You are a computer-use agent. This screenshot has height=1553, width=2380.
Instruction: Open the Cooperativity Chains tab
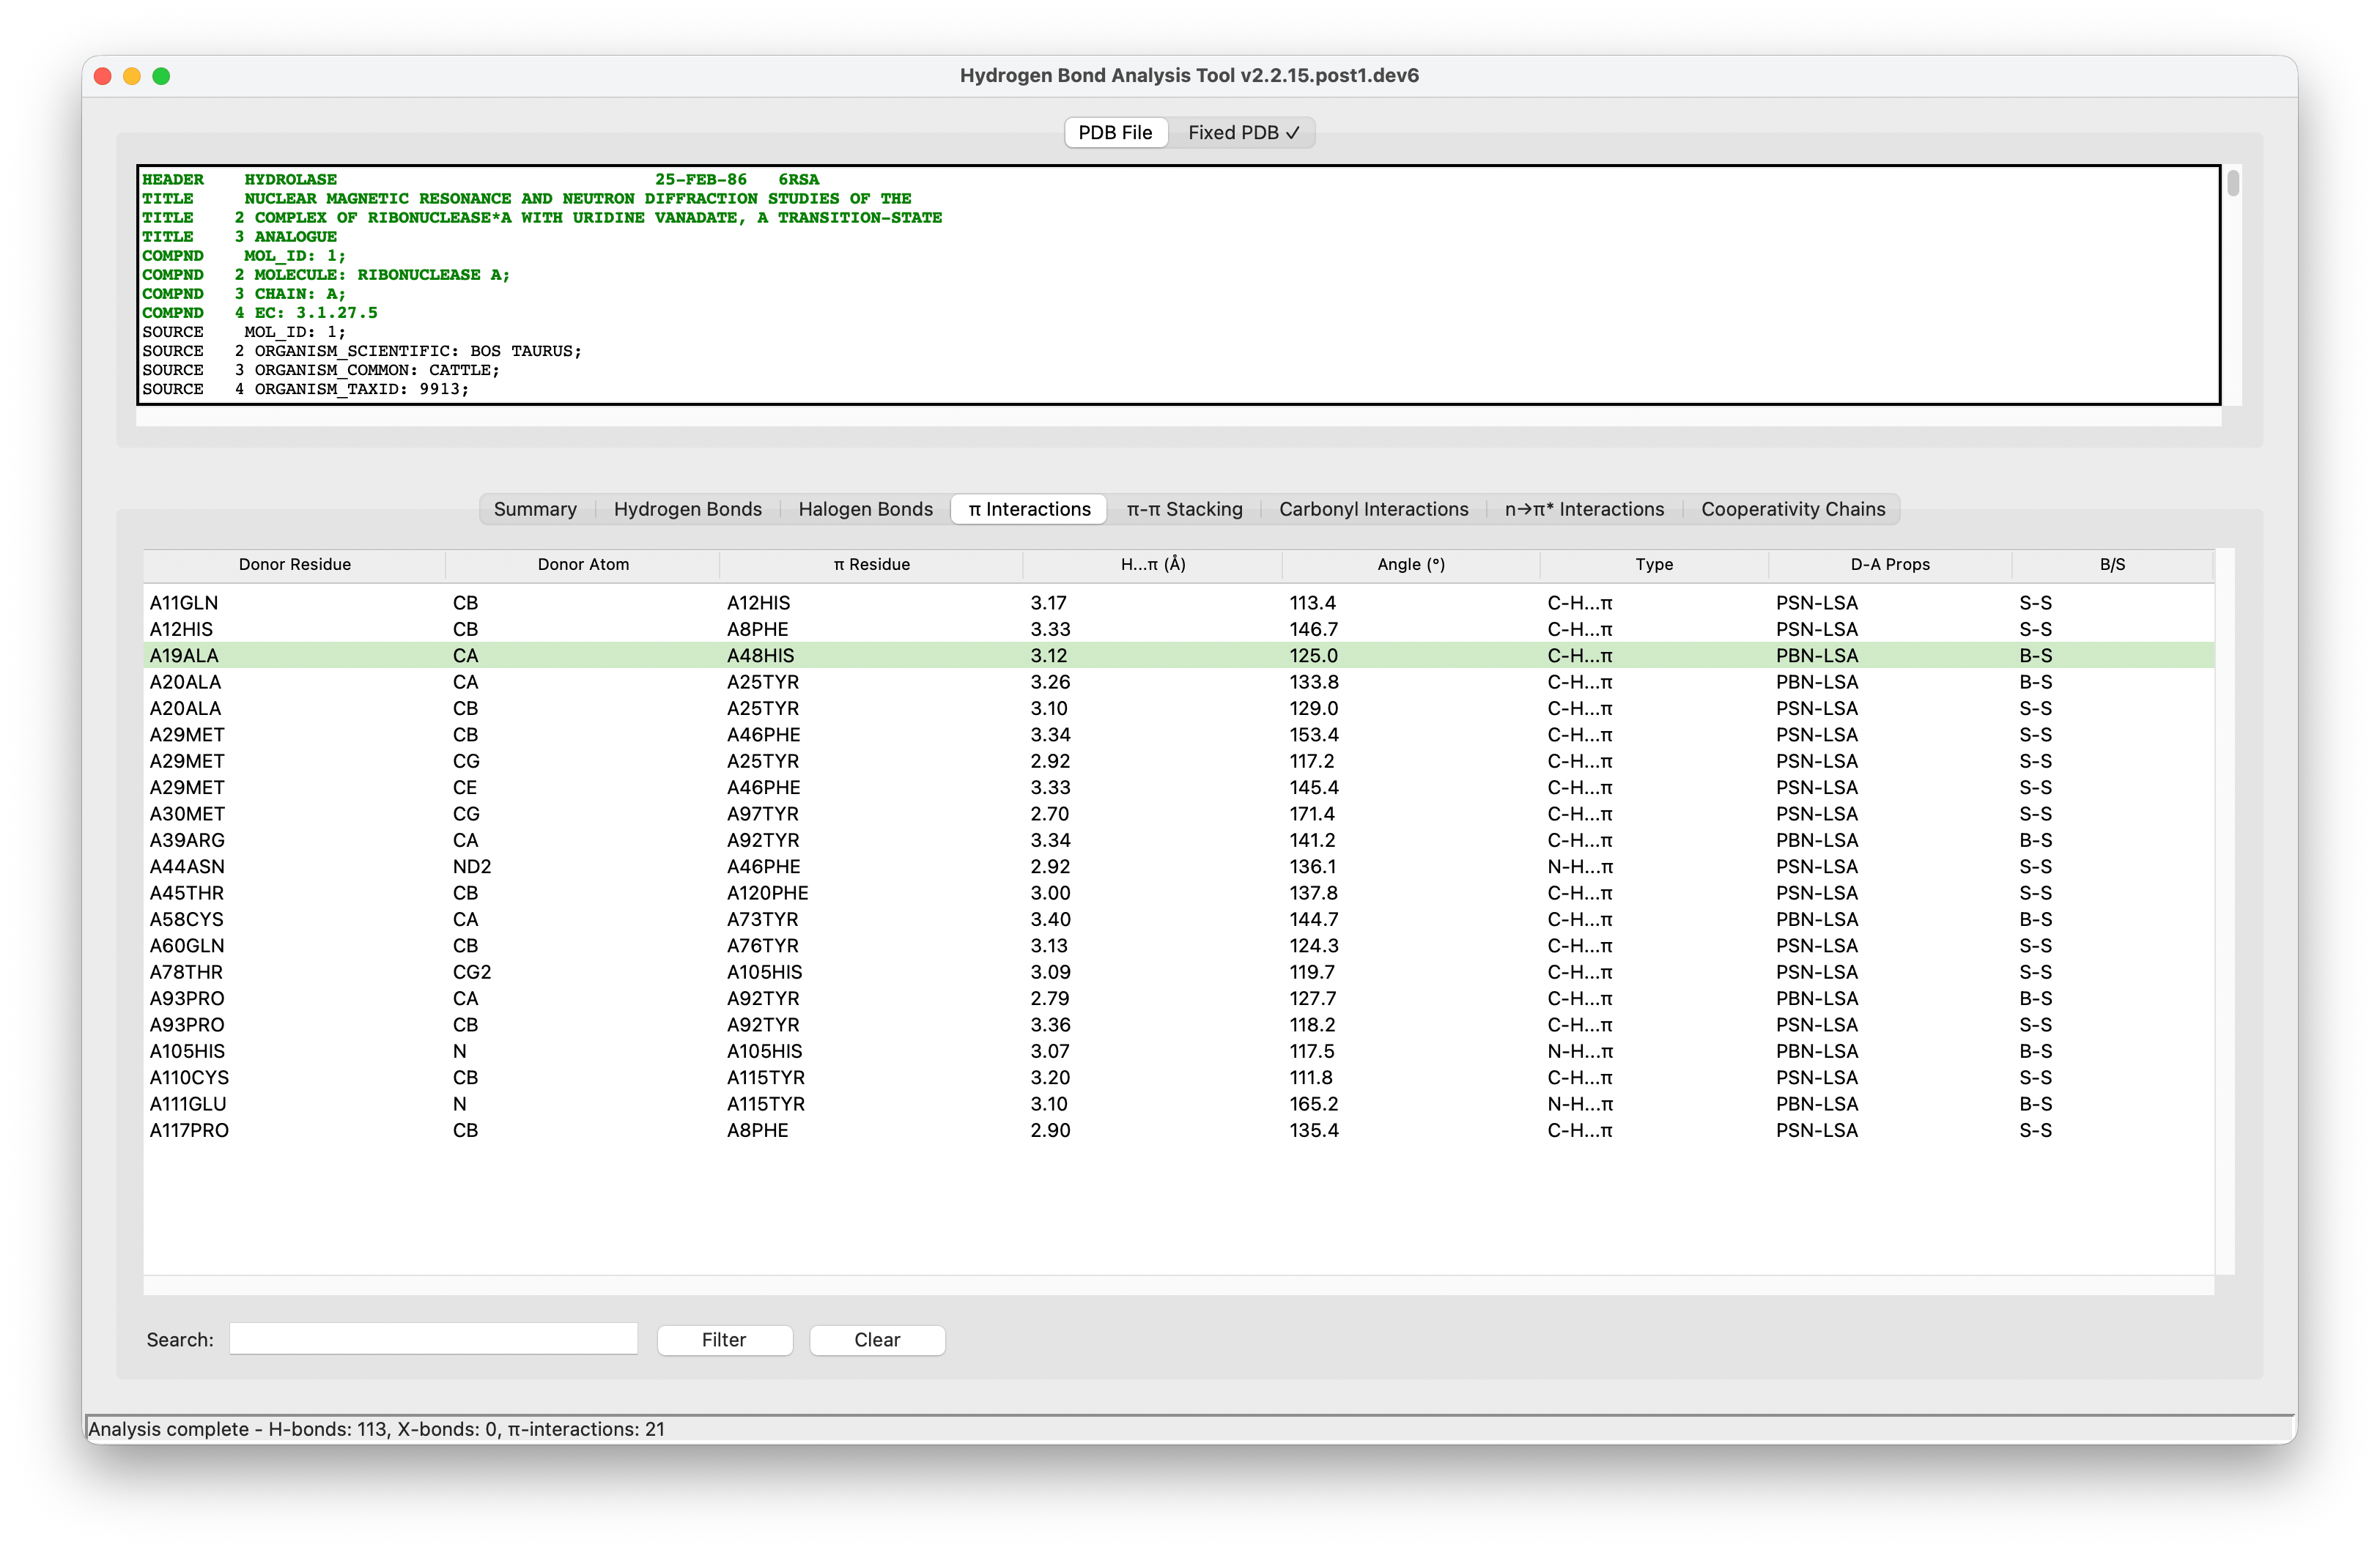click(x=1792, y=509)
